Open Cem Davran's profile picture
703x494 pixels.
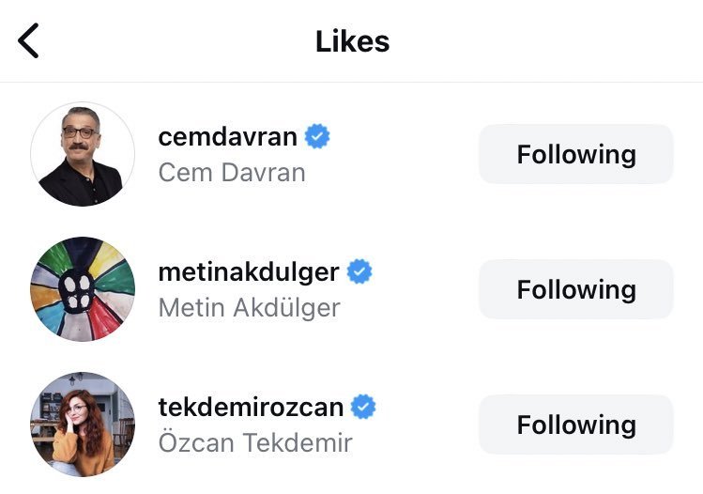point(83,154)
